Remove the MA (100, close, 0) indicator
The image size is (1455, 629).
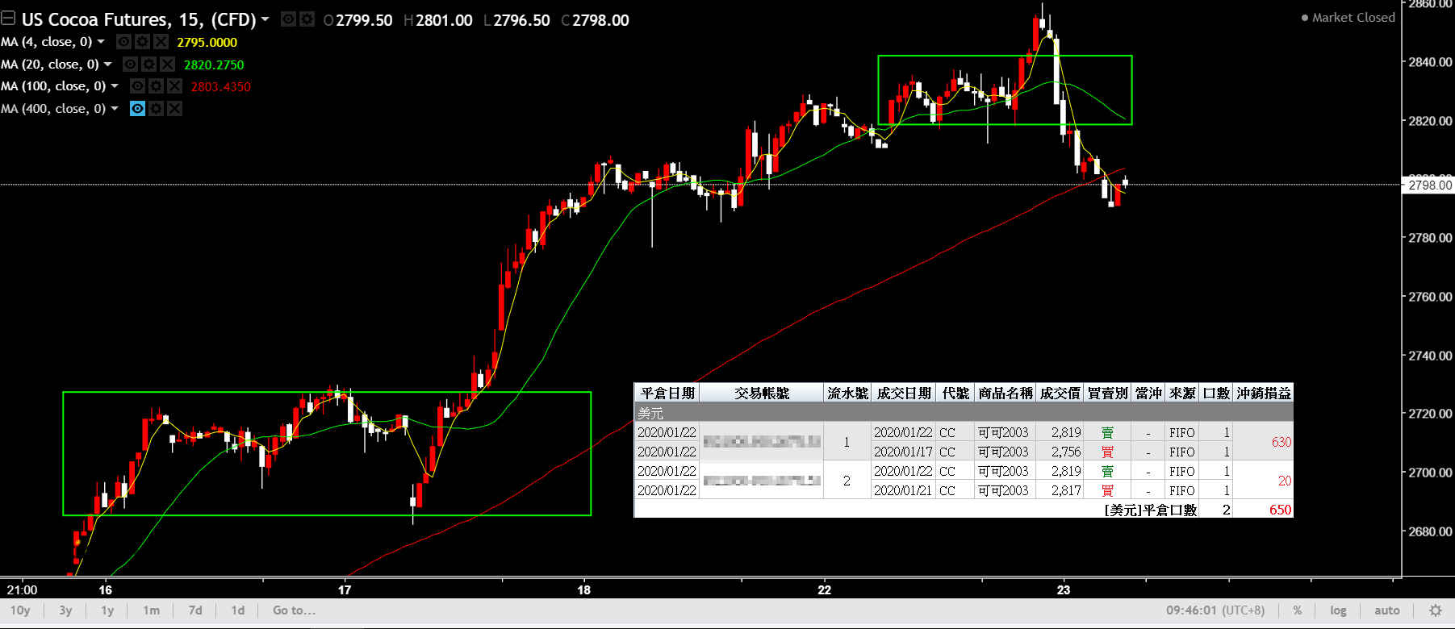pos(174,85)
